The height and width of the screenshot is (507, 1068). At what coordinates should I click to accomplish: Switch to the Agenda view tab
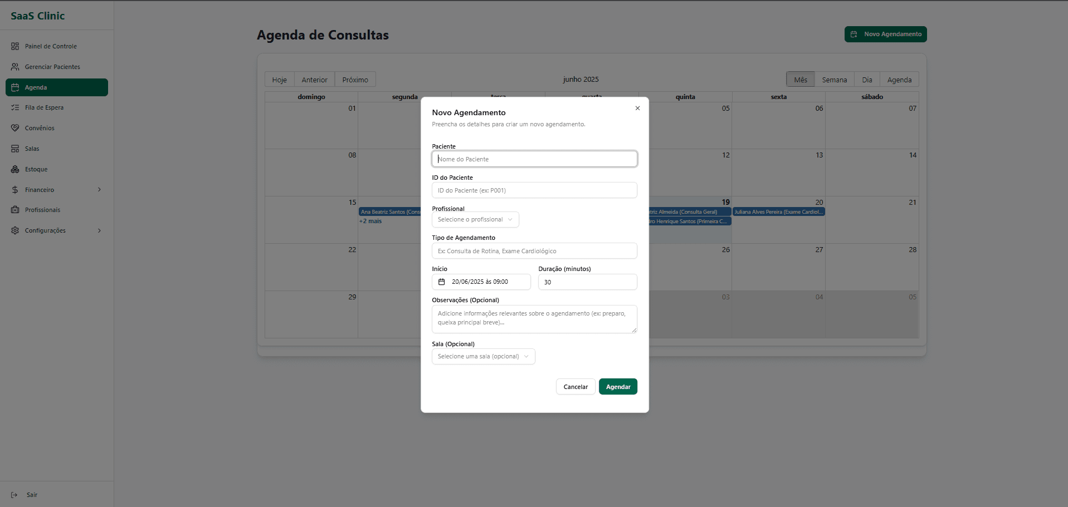(x=899, y=79)
